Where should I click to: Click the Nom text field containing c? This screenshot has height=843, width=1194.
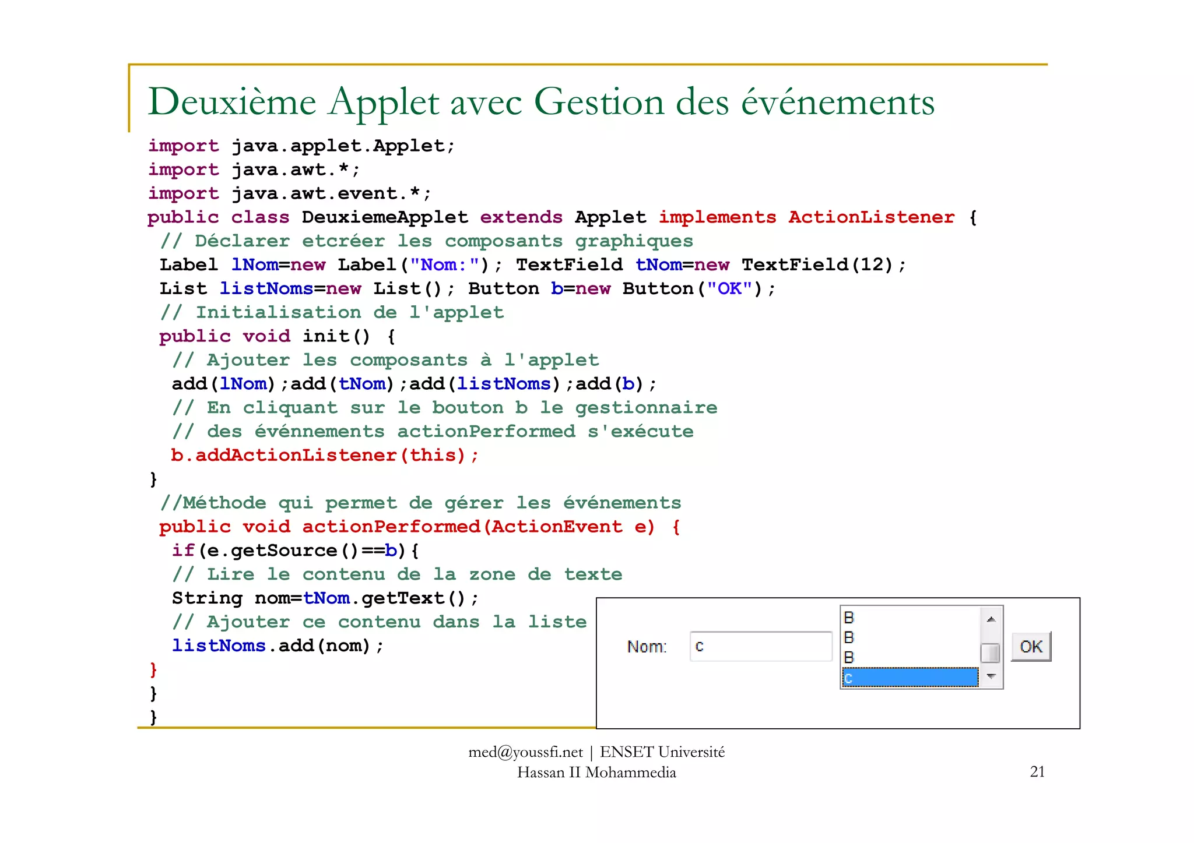tap(761, 646)
